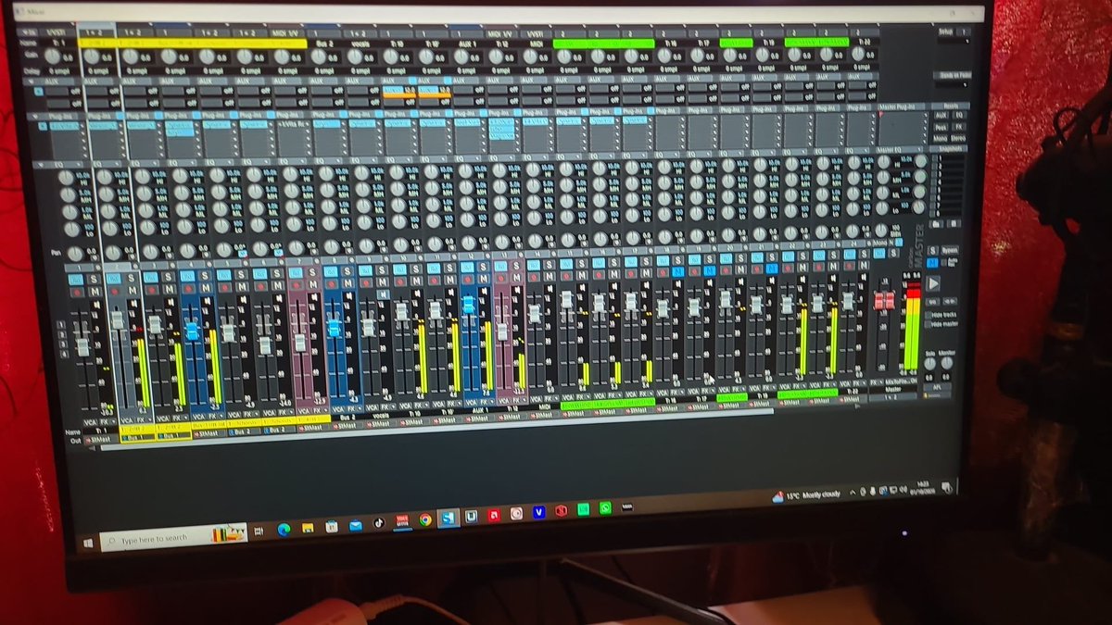Click the Windows search box
1112x625 pixels.
tap(172, 537)
